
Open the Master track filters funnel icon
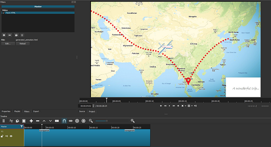21,126
